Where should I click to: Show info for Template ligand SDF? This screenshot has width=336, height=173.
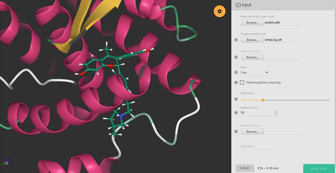(236, 40)
